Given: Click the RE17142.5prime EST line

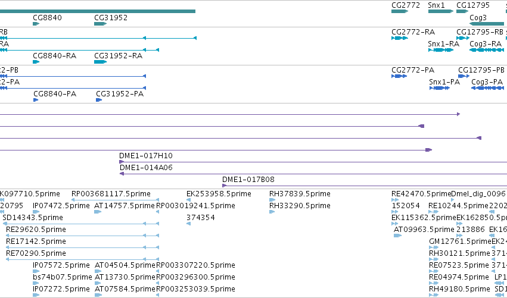Looking at the screenshot, I should pos(82,247).
